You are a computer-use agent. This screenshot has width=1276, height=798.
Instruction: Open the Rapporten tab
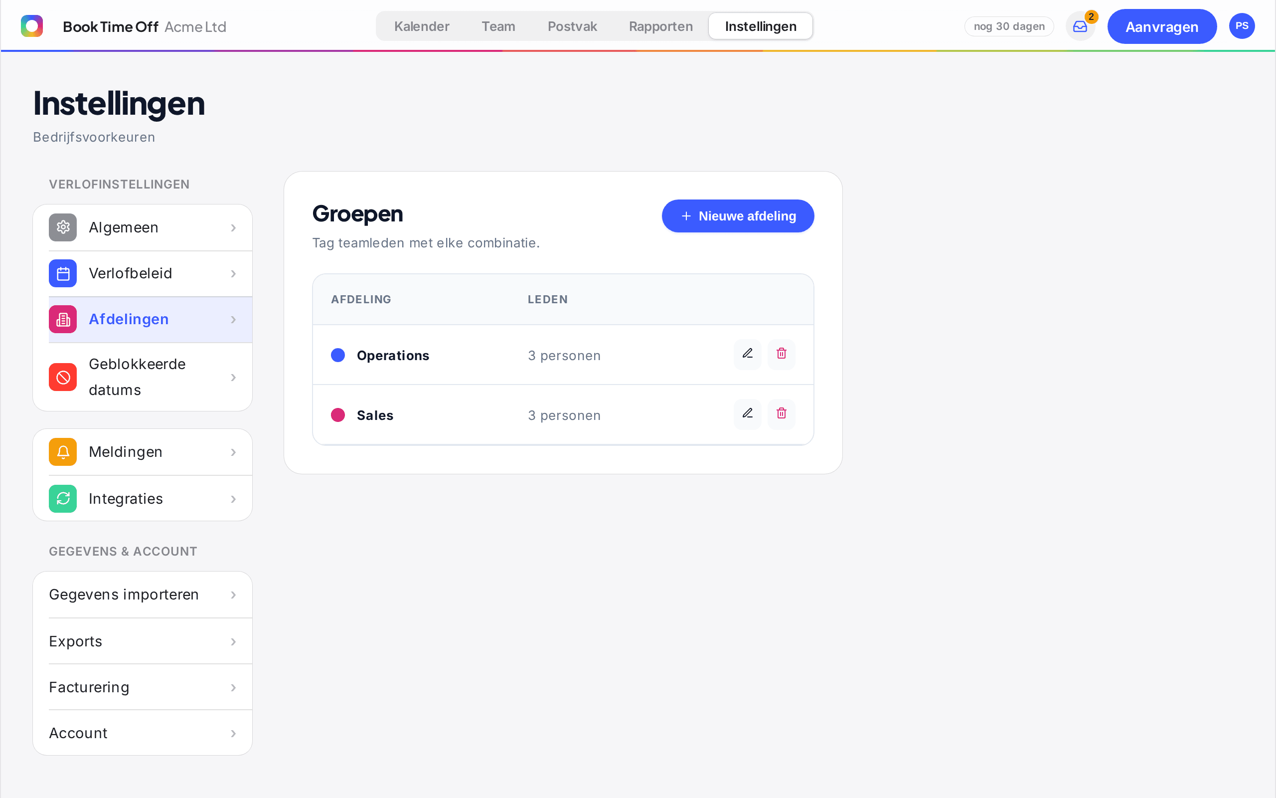click(x=660, y=26)
